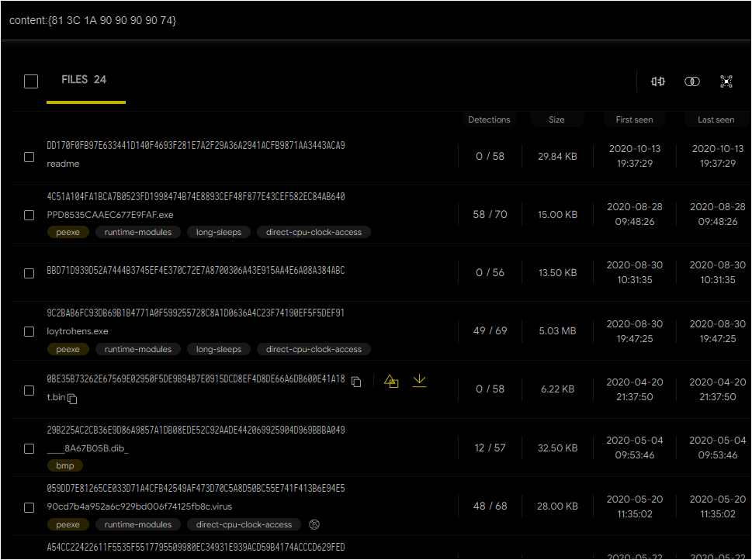Screen dimensions: 752x560
Task: Click the 6.22 KB size value
Action: [557, 389]
